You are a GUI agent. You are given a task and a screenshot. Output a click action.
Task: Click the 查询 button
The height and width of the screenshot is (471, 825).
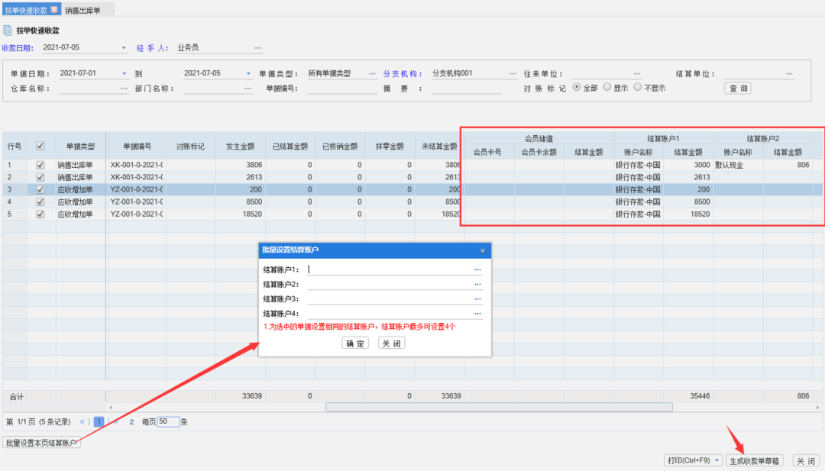(x=738, y=89)
